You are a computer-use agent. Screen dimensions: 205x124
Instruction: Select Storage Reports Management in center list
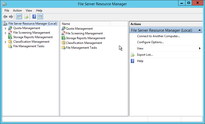coord(85,38)
